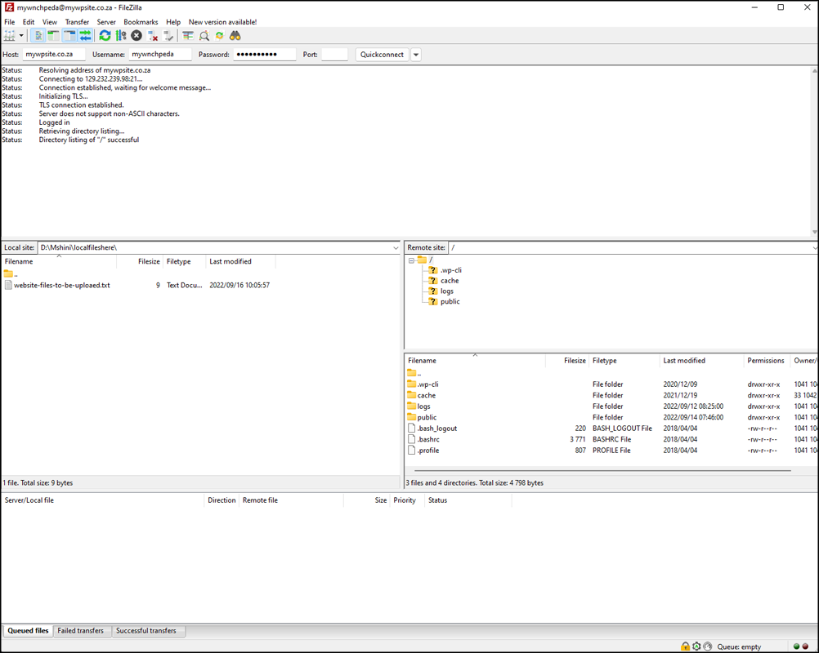The height and width of the screenshot is (653, 819).
Task: Toggle local directory tree display
Action: [x=53, y=36]
